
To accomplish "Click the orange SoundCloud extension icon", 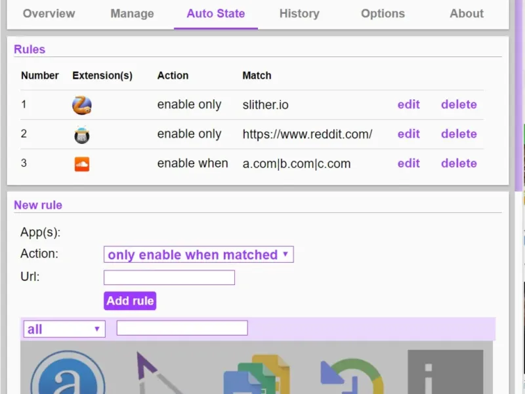I will 82,164.
